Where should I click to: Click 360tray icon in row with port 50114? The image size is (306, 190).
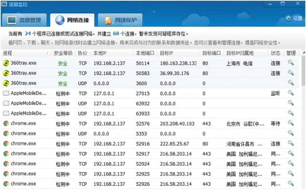(6, 63)
